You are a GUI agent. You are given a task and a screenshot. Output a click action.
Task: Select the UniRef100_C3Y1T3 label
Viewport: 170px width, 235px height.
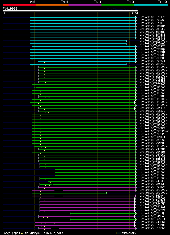pos(152,108)
